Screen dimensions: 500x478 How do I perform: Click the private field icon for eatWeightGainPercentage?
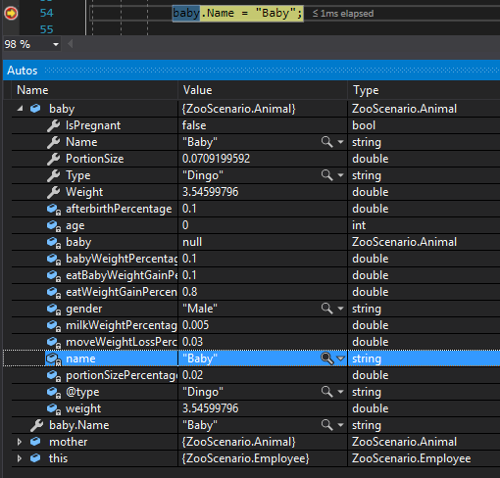click(54, 293)
